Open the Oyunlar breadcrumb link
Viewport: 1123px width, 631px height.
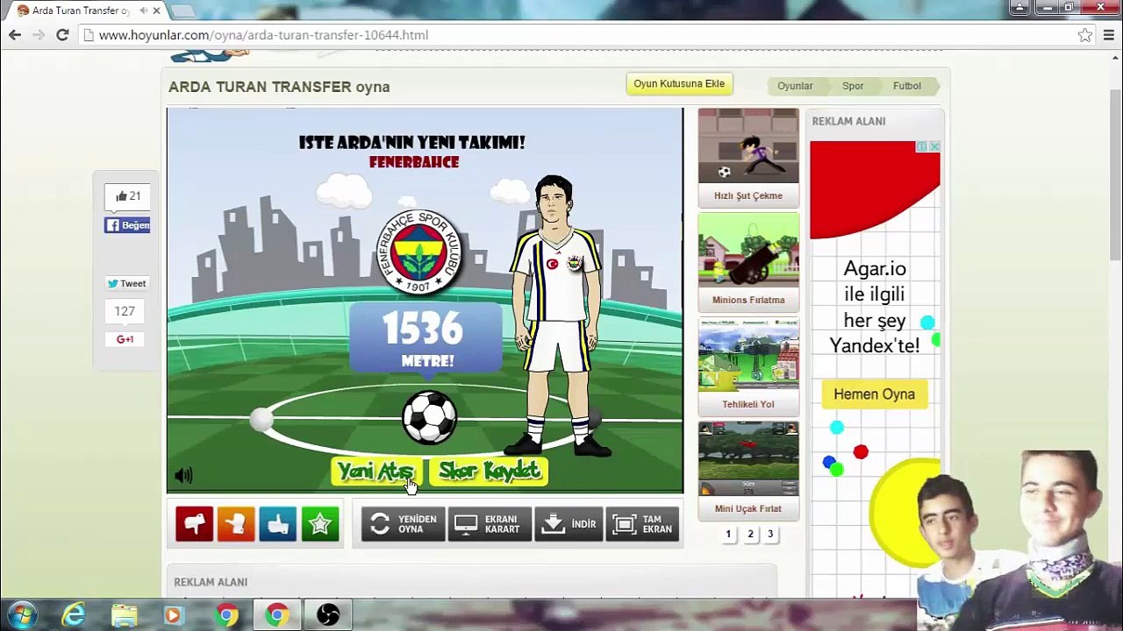[x=795, y=86]
